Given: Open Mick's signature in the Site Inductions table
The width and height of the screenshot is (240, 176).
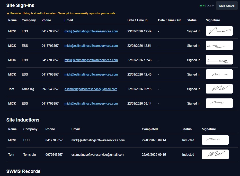Looking at the screenshot, I should [215, 140].
